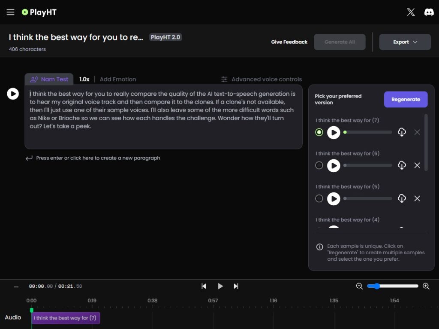Click the 406 characters count
This screenshot has height=329, width=439.
coord(27,49)
